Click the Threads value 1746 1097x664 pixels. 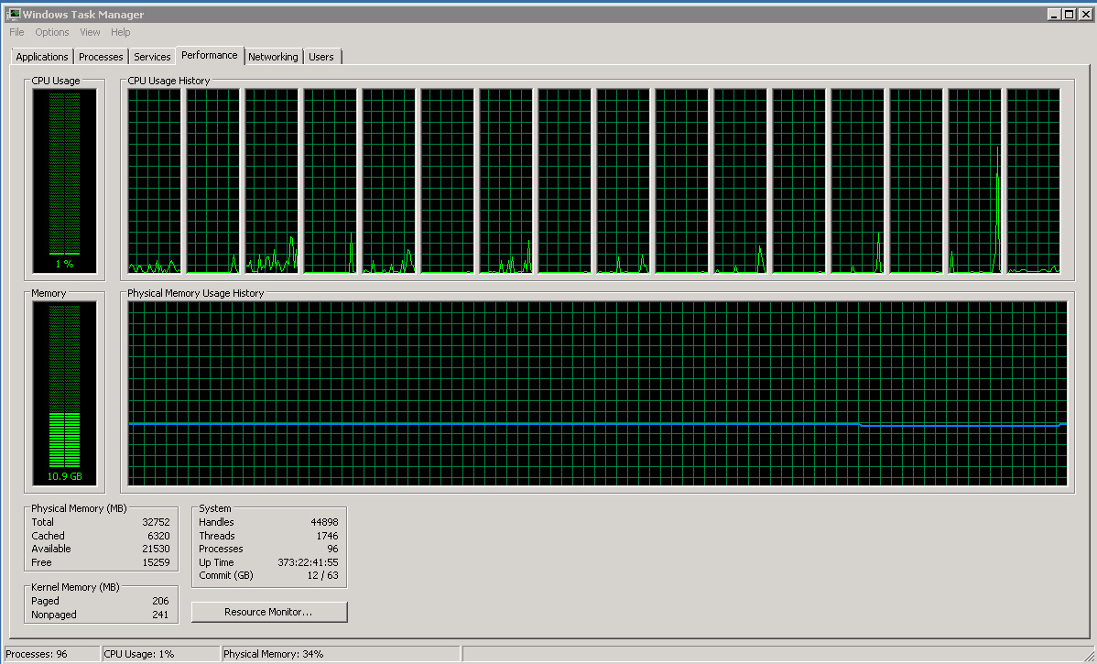(x=328, y=536)
